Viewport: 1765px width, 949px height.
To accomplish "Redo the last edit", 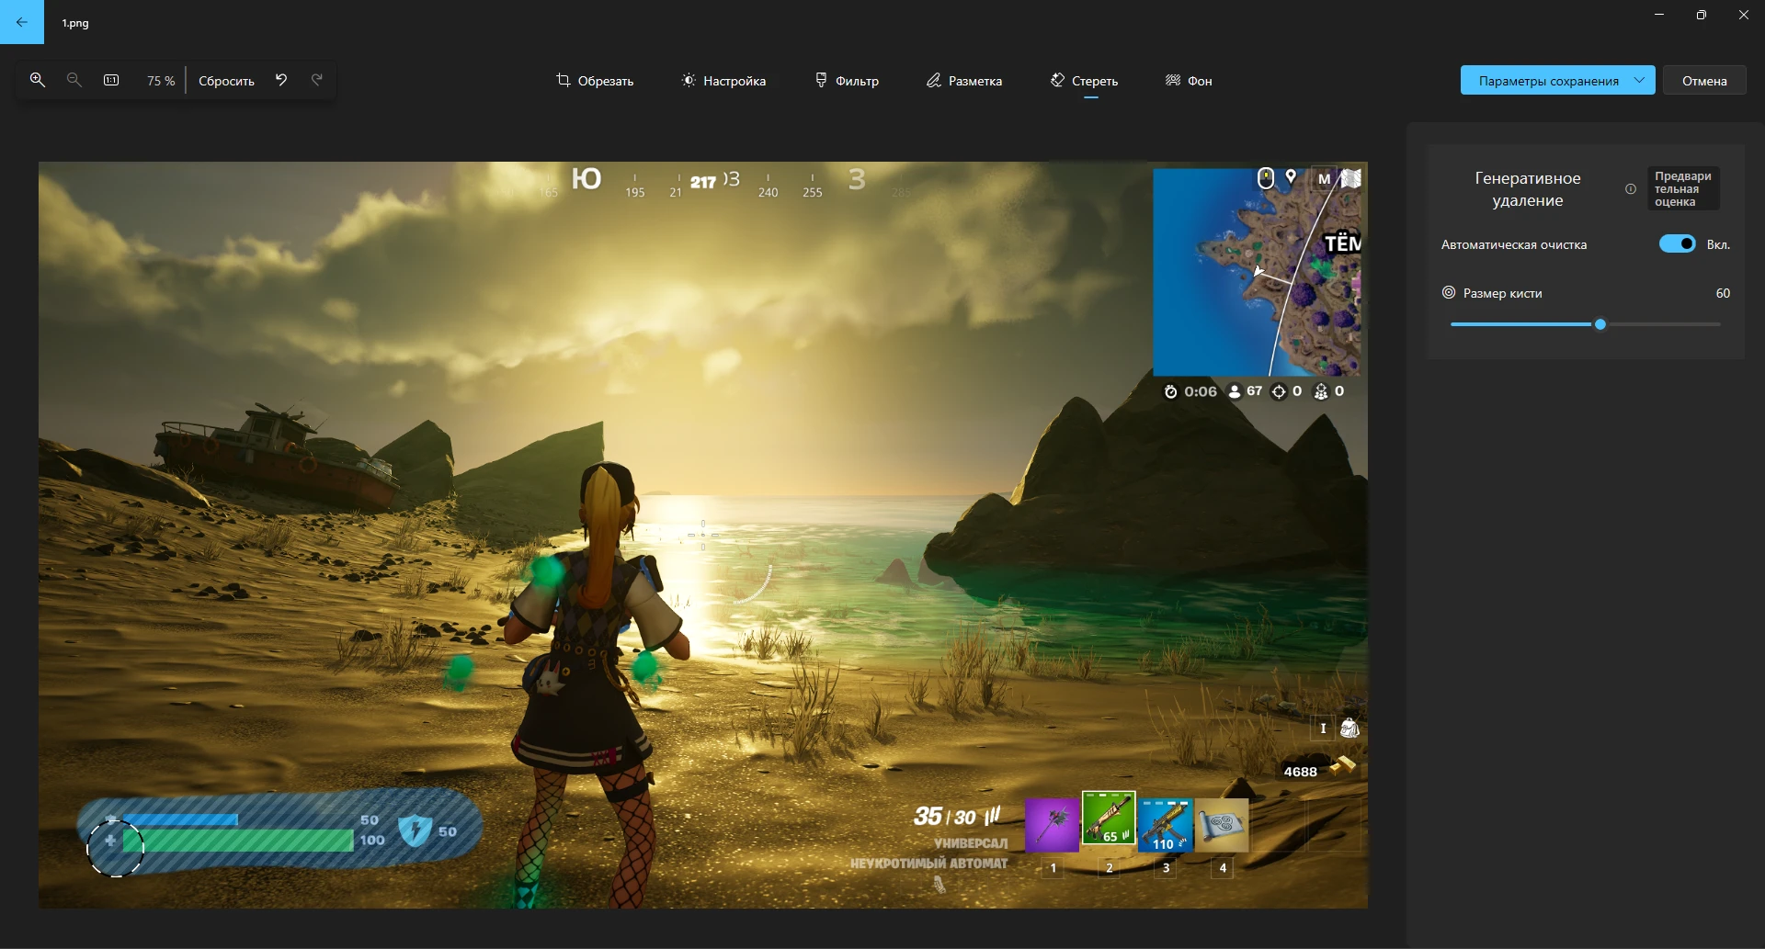I will [317, 80].
